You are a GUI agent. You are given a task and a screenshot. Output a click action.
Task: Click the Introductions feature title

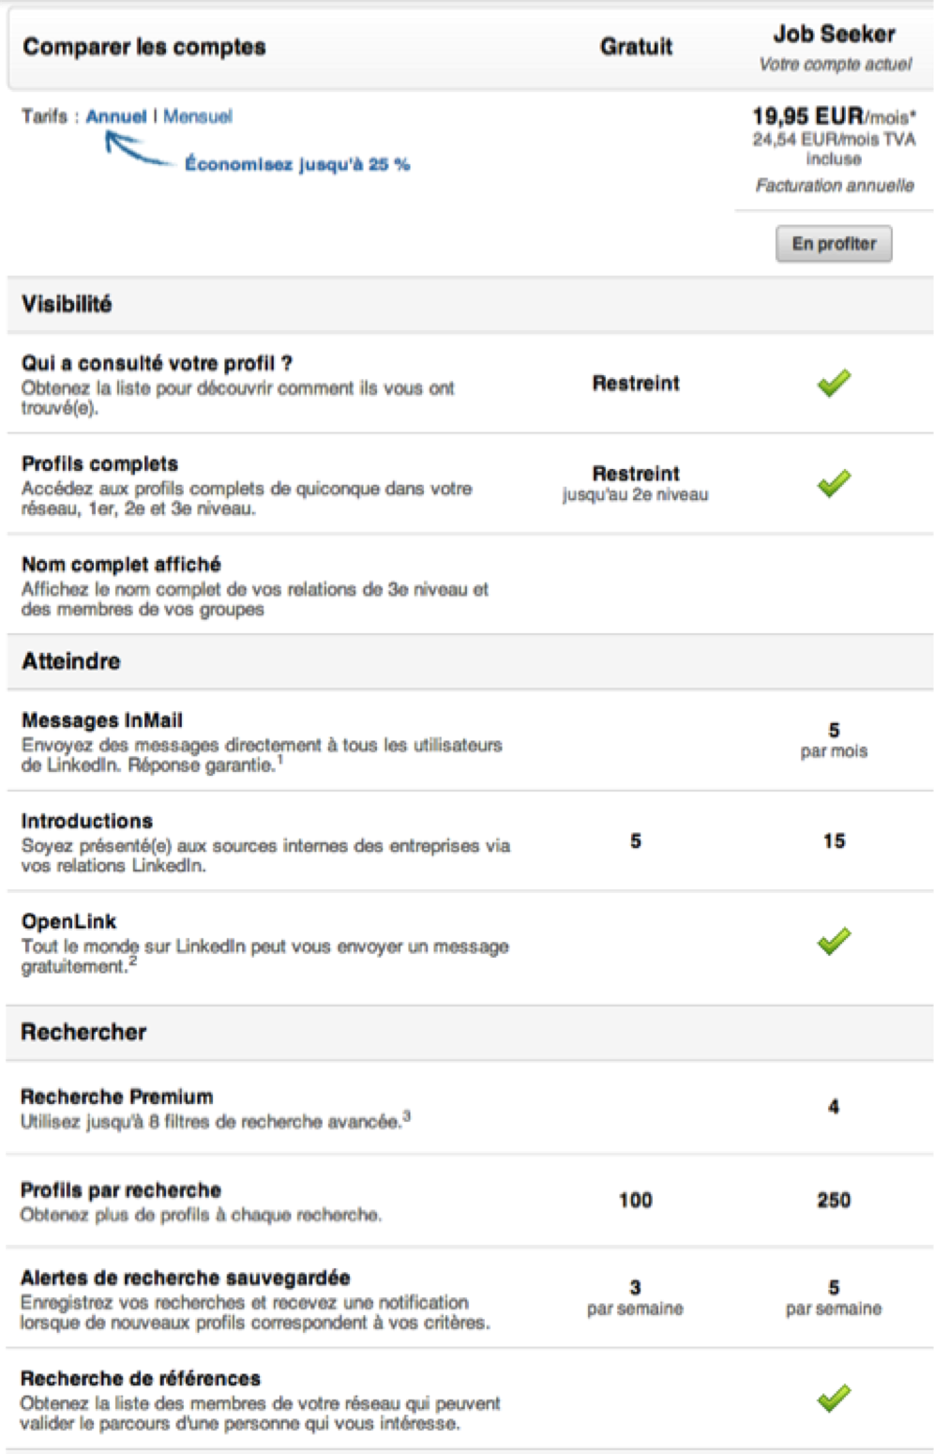pos(87,821)
